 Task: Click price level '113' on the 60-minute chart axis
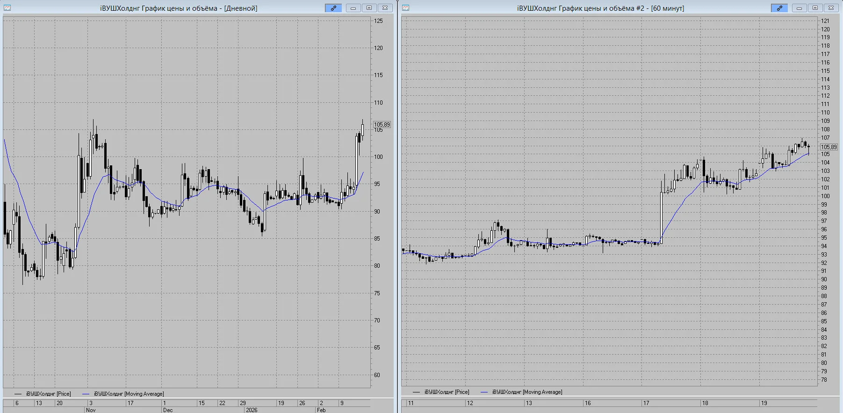click(825, 88)
